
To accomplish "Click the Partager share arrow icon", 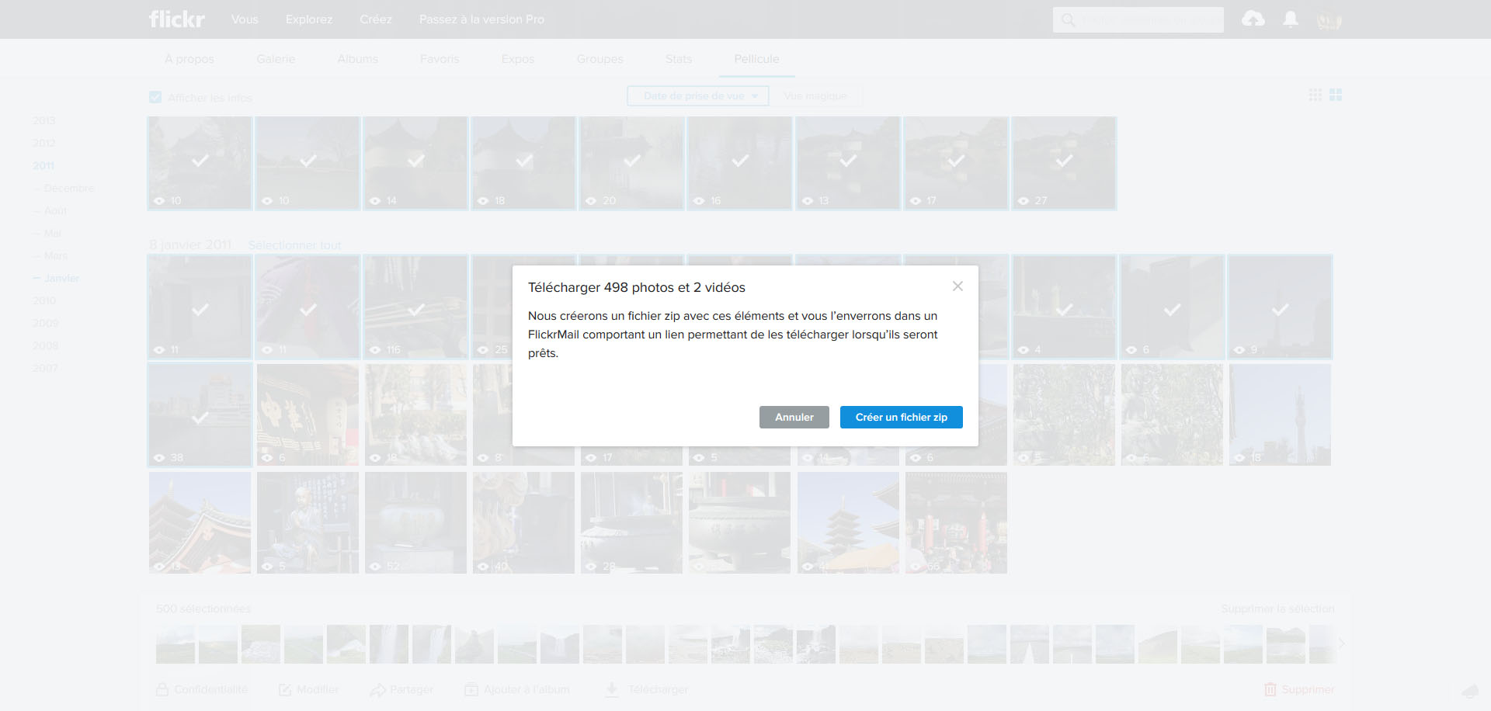I will [x=378, y=689].
